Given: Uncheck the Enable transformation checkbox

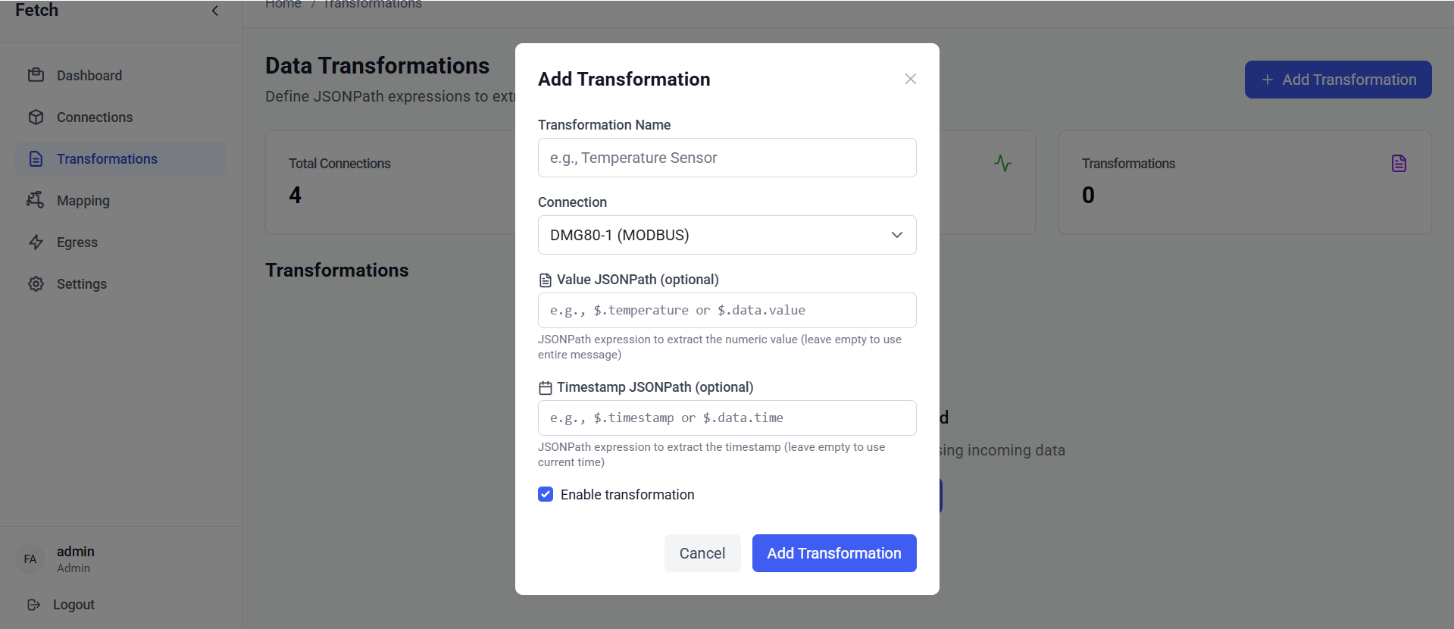Looking at the screenshot, I should (546, 494).
